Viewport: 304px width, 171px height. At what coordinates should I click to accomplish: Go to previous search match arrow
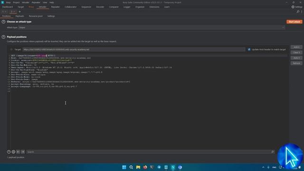(x=18, y=152)
